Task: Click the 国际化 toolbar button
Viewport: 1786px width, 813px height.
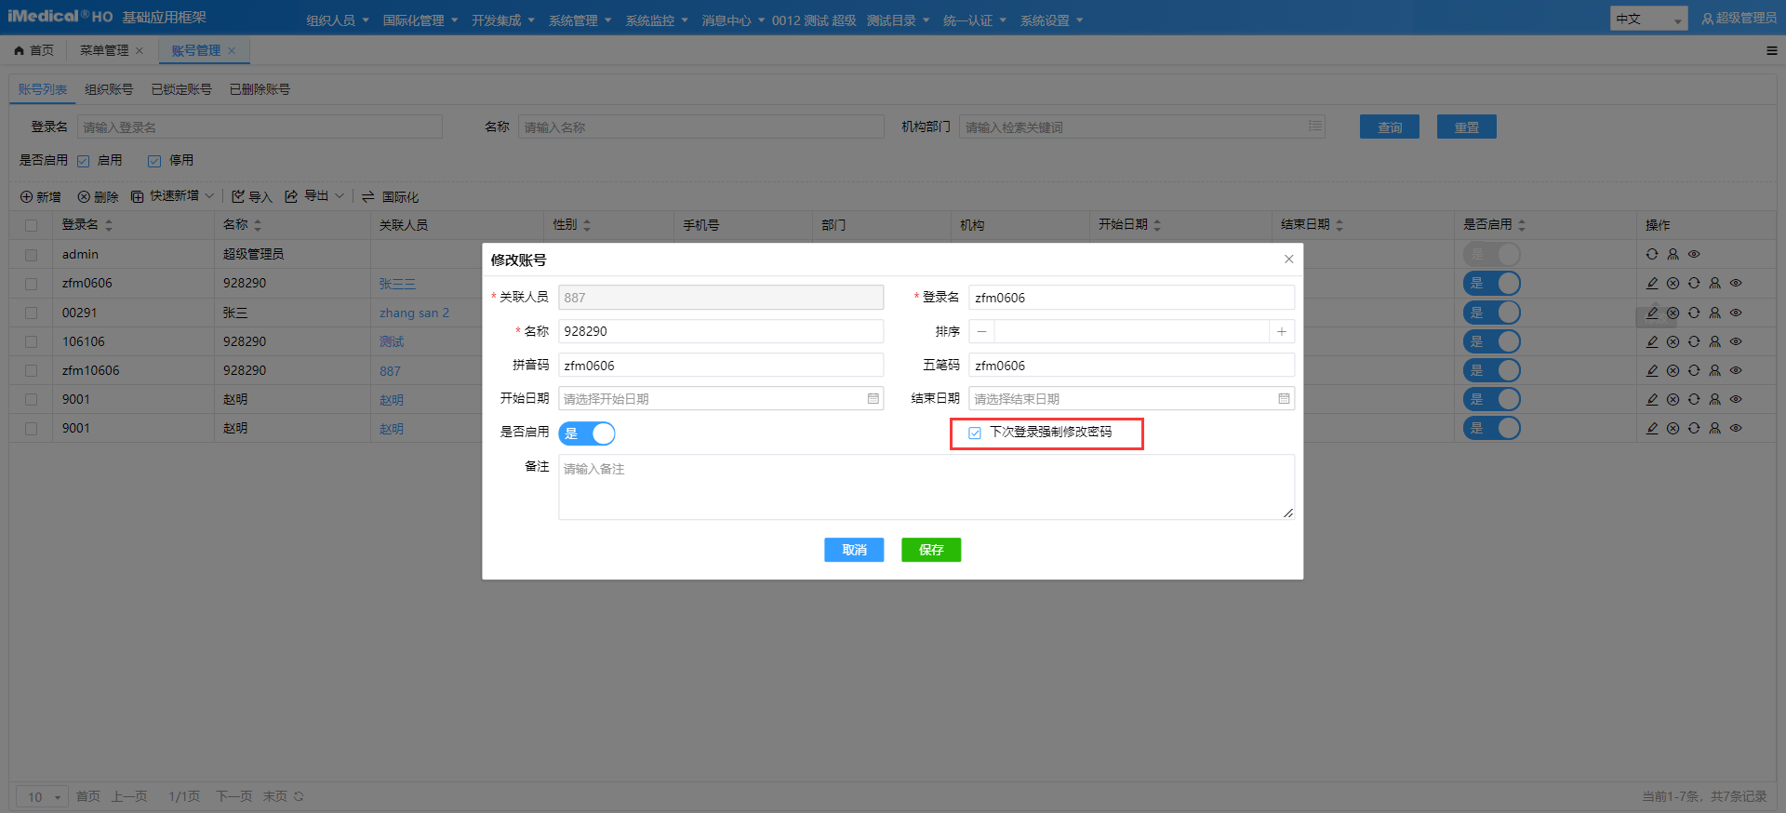Action: [390, 197]
